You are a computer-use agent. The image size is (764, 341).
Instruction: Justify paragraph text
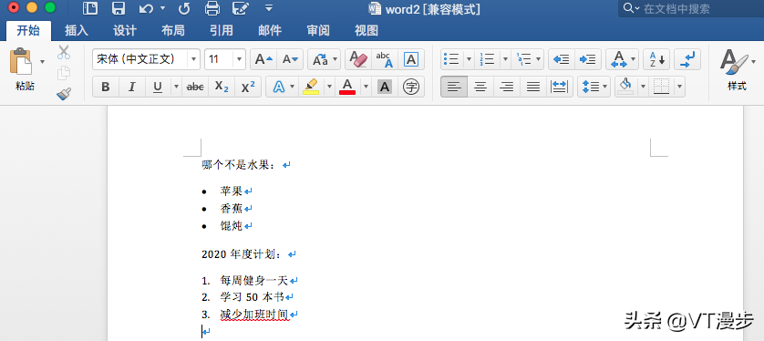pos(533,88)
